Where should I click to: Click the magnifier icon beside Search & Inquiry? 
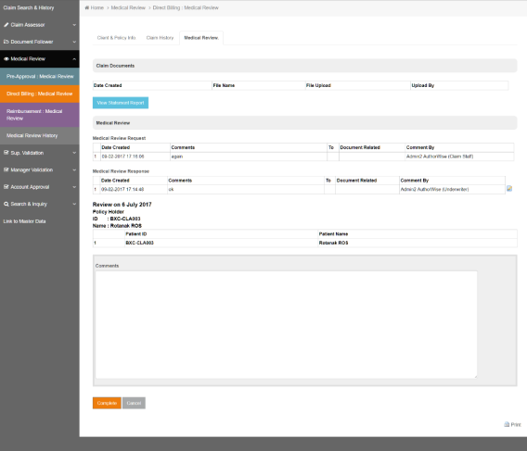[6, 204]
